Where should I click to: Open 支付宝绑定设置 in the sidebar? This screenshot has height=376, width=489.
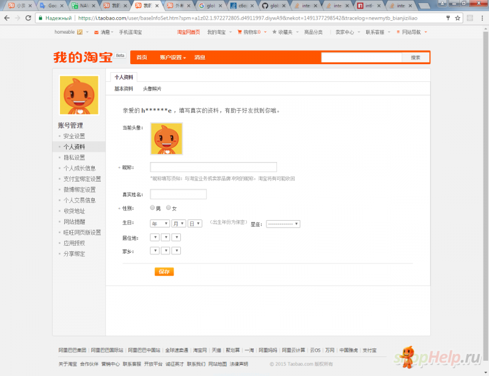pos(82,179)
